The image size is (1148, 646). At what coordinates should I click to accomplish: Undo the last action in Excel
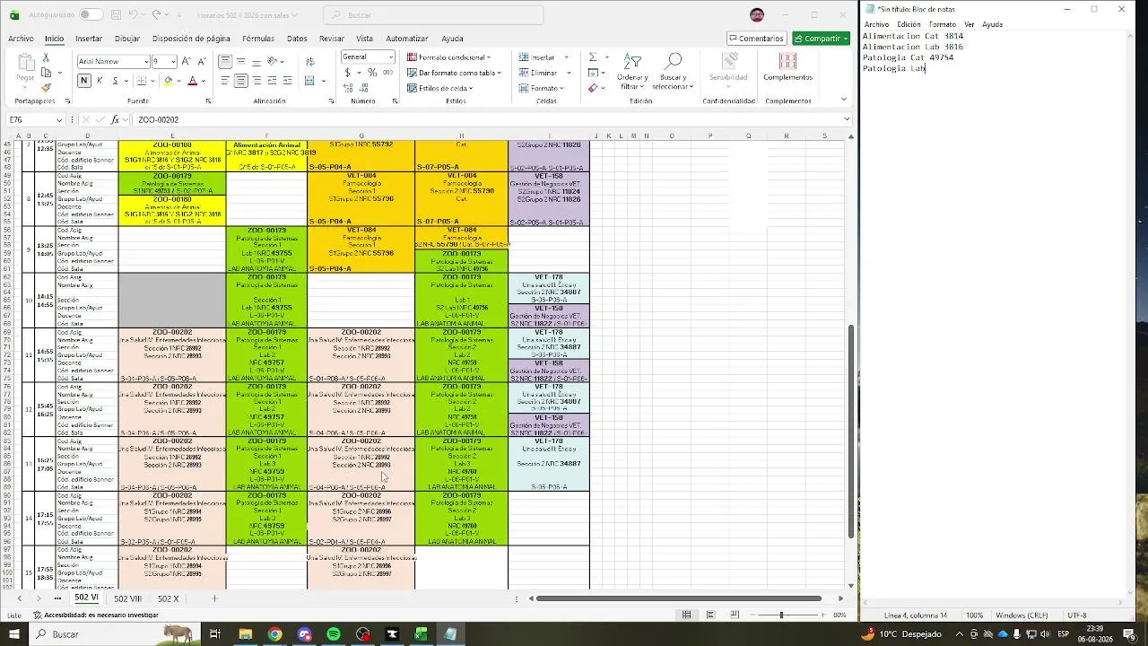133,14
